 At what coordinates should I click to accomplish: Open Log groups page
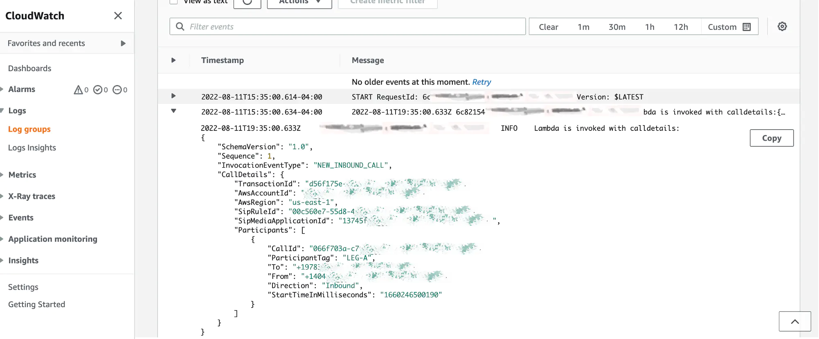tap(29, 129)
